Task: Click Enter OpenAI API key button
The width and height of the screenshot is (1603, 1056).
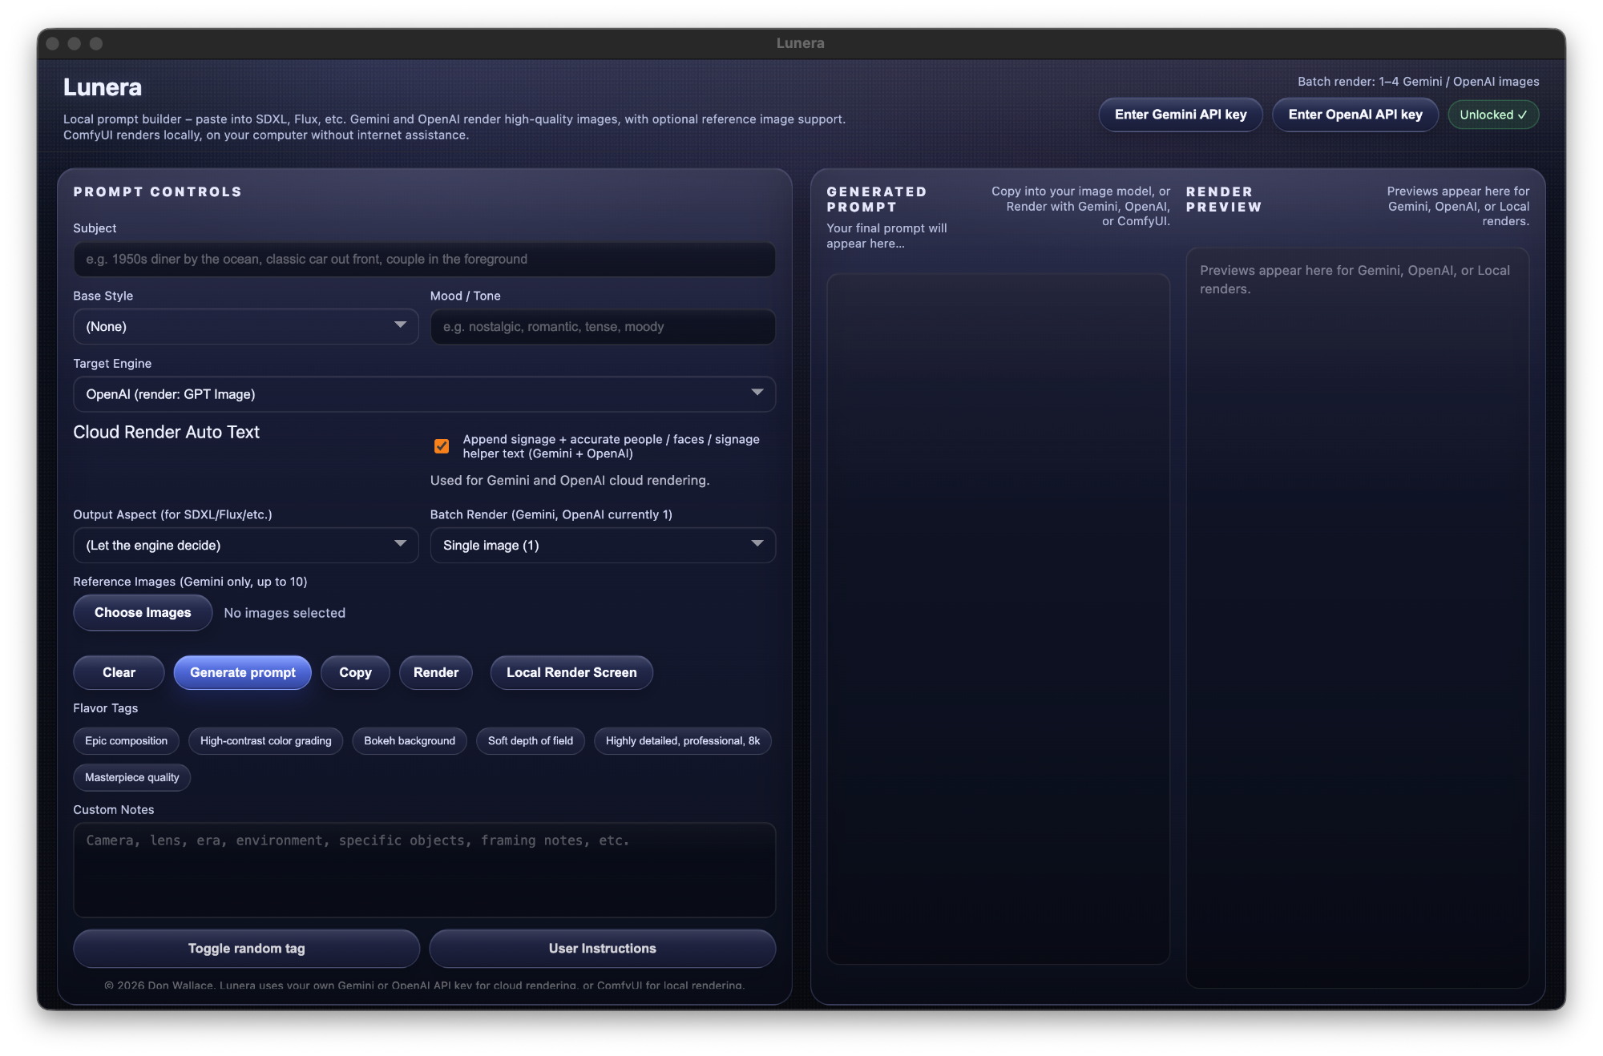Action: pyautogui.click(x=1355, y=115)
